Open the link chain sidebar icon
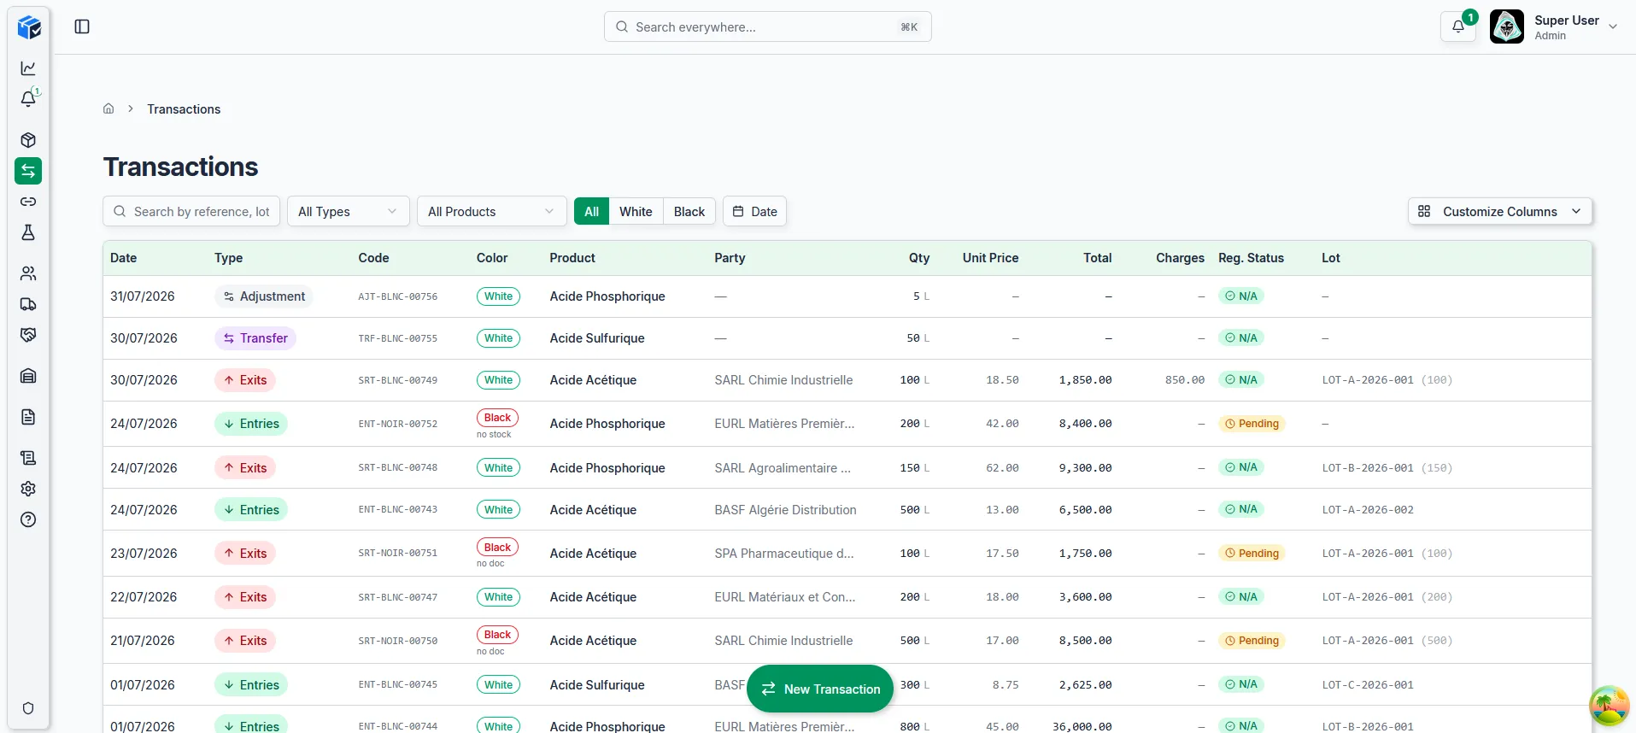Image resolution: width=1636 pixels, height=733 pixels. pyautogui.click(x=28, y=202)
